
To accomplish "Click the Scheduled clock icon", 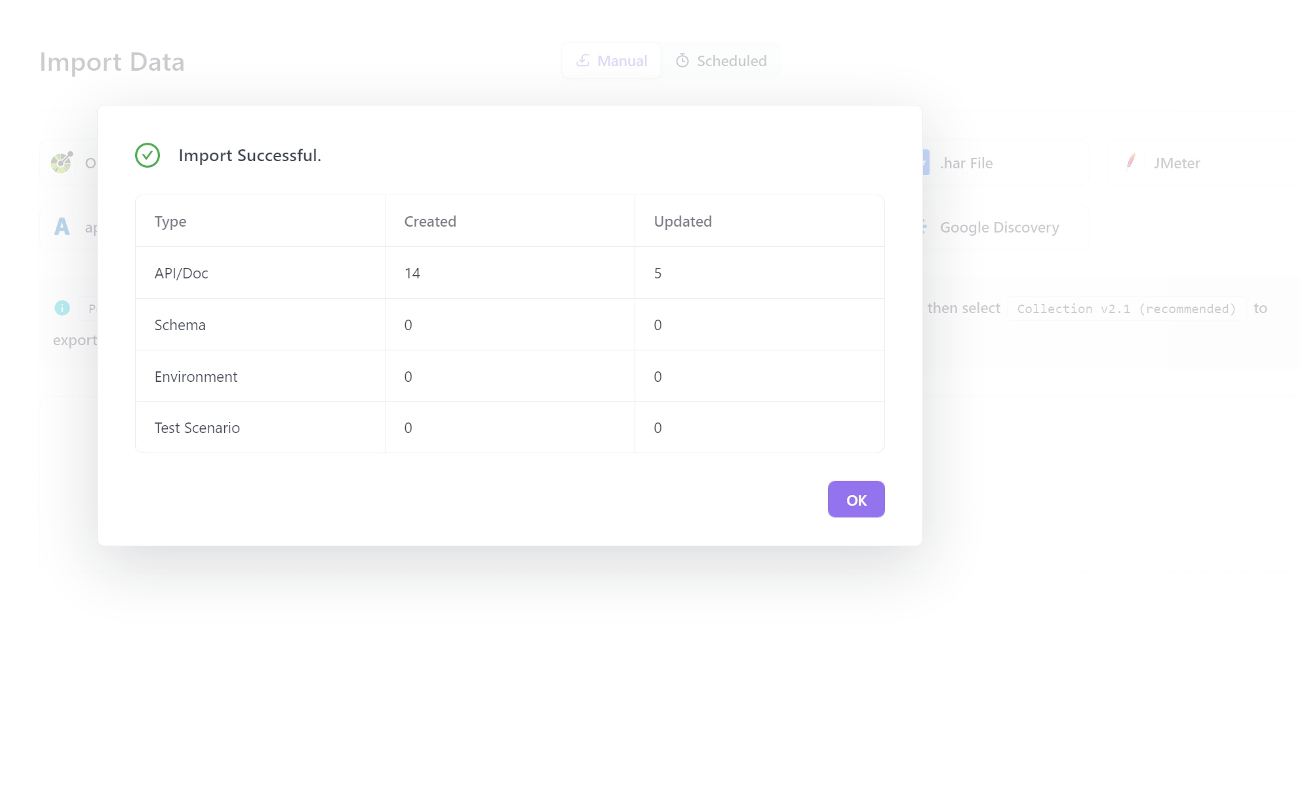I will click(x=682, y=61).
